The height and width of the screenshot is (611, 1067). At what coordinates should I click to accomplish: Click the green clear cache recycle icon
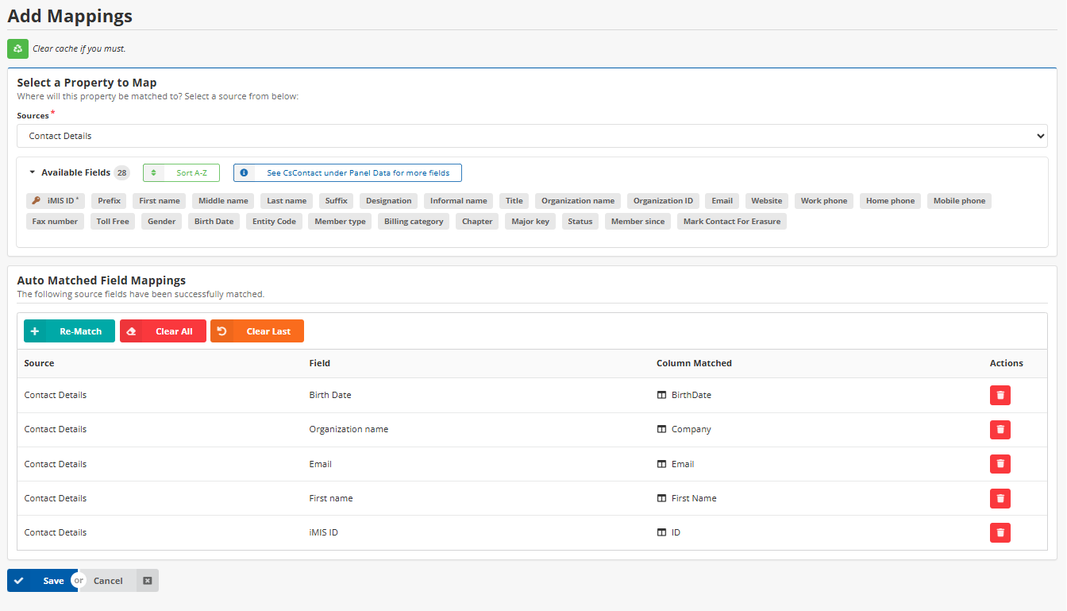click(17, 48)
